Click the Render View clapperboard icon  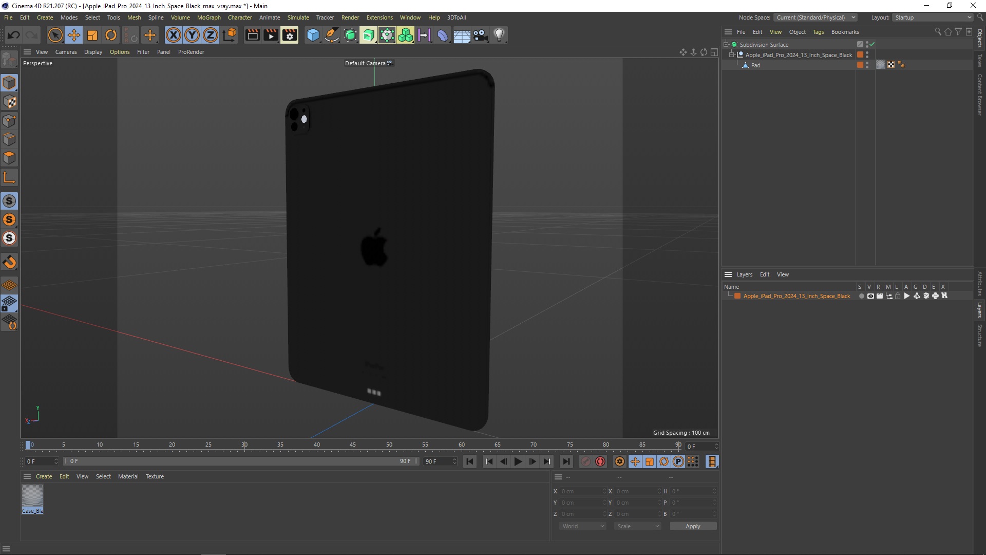click(x=252, y=35)
